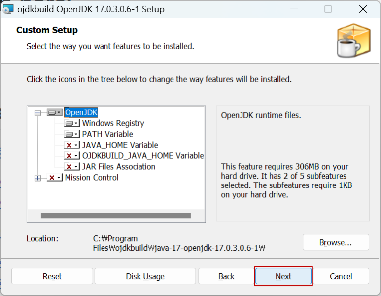Open the OJDKBUILD_JAVA_HOME Variable state dropdown
This screenshot has height=296, width=381.
(x=71, y=156)
